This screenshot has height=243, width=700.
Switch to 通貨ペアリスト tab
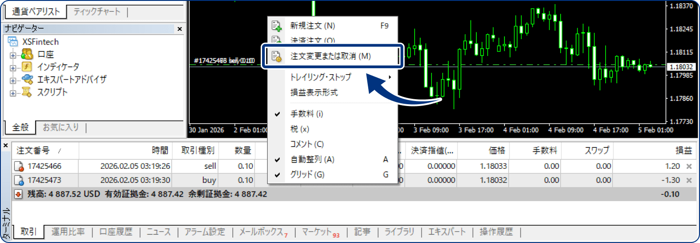36,11
